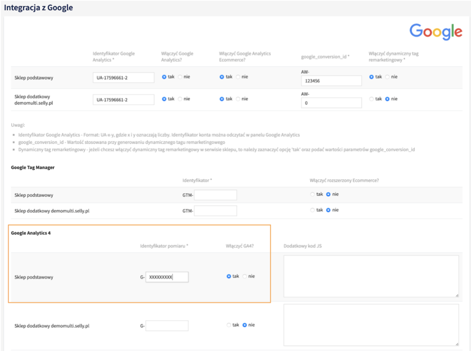Click the conversion ID field containing 123456

(x=331, y=81)
